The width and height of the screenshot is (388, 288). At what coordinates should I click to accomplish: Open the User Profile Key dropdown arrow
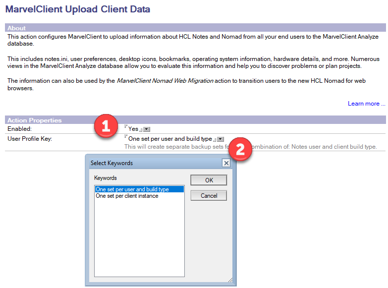(221, 139)
